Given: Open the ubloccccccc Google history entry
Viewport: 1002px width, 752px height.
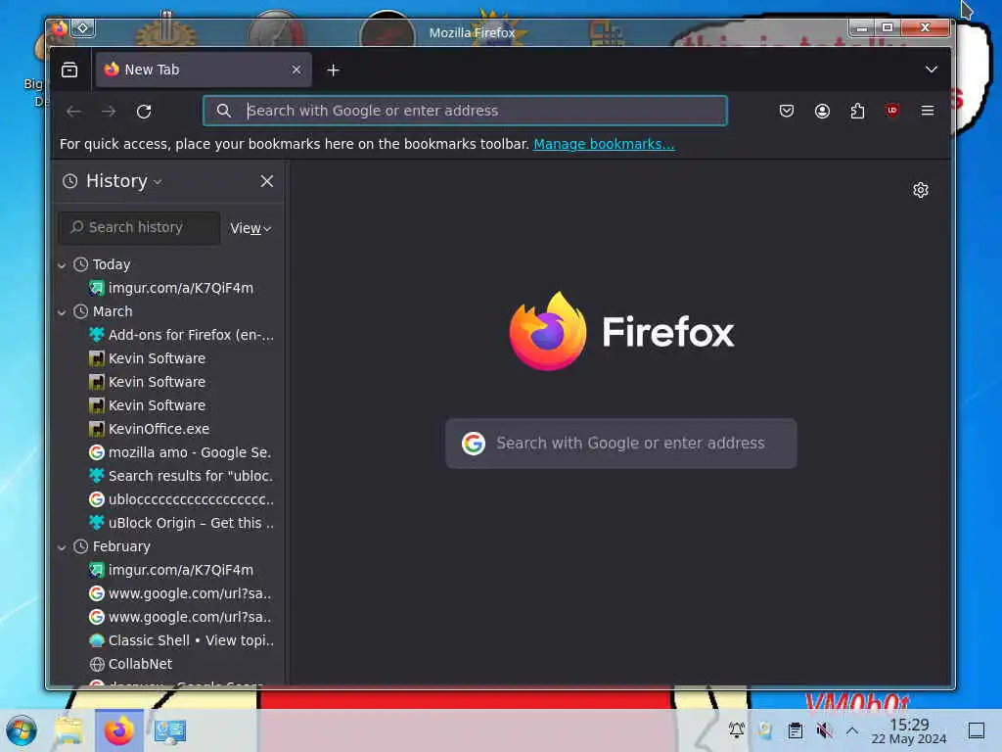Looking at the screenshot, I should coord(181,499).
